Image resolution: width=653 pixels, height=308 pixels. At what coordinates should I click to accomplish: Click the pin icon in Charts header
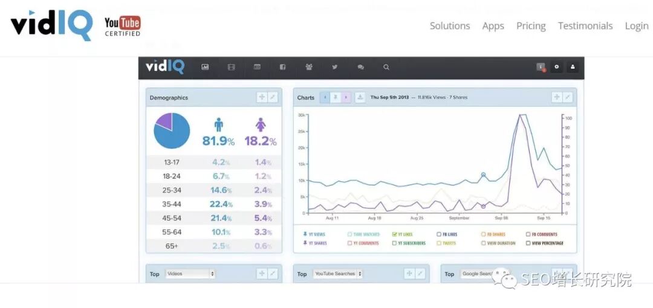click(x=336, y=97)
